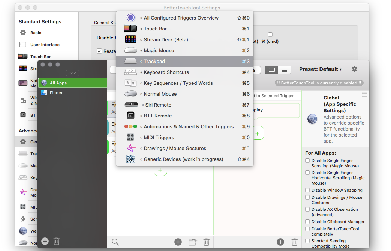Add new trigger with bottom plus button
This screenshot has width=391, height=251.
[x=178, y=242]
